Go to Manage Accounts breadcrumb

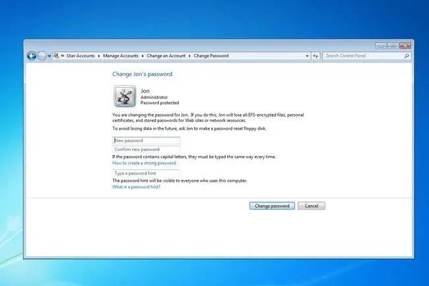[121, 56]
